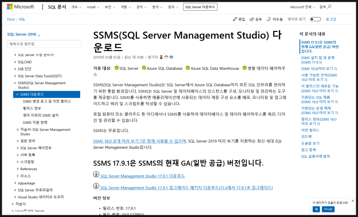Click SQL Server Management Studio 17.9.1 다운로드 link
The width and height of the screenshot is (358, 217).
point(142,176)
